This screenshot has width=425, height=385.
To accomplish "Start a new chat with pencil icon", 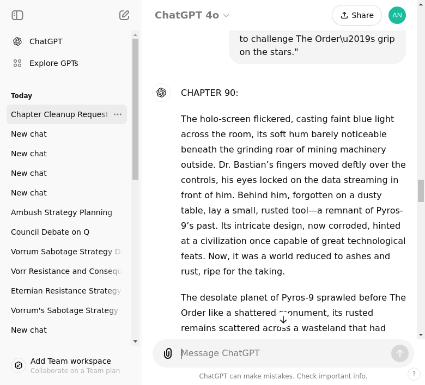I will pyautogui.click(x=124, y=15).
